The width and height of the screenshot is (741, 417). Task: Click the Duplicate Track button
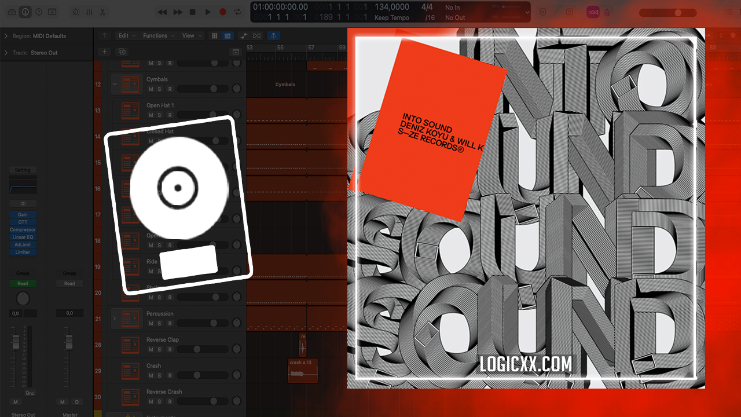point(122,52)
